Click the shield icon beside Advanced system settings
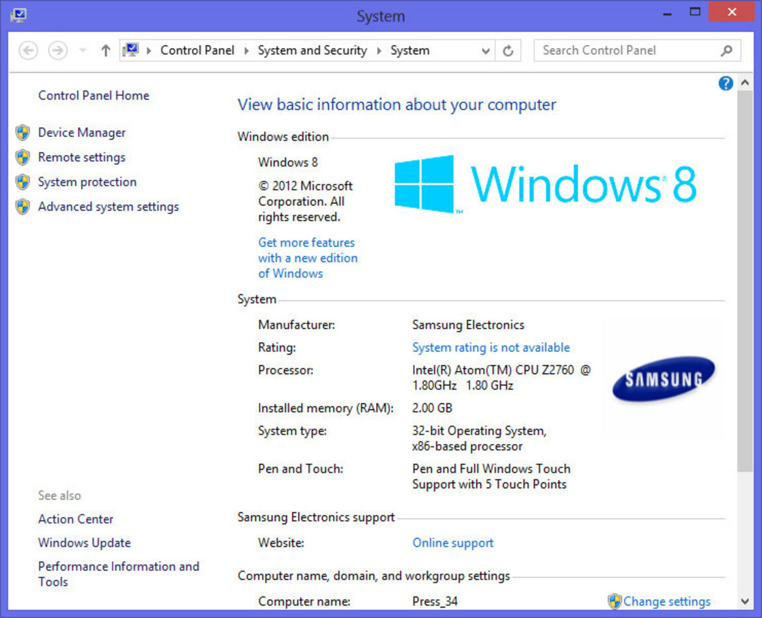The image size is (762, 618). click(x=22, y=207)
